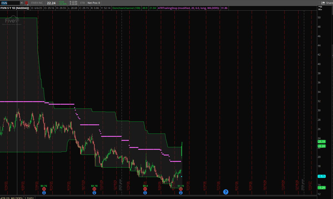This screenshot has width=333, height=199.
Task: Click the ETB indicator label
Action: click(83, 3)
